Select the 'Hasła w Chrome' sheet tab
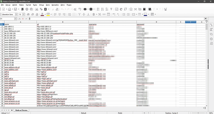This screenshot has height=114, width=214. point(21,110)
